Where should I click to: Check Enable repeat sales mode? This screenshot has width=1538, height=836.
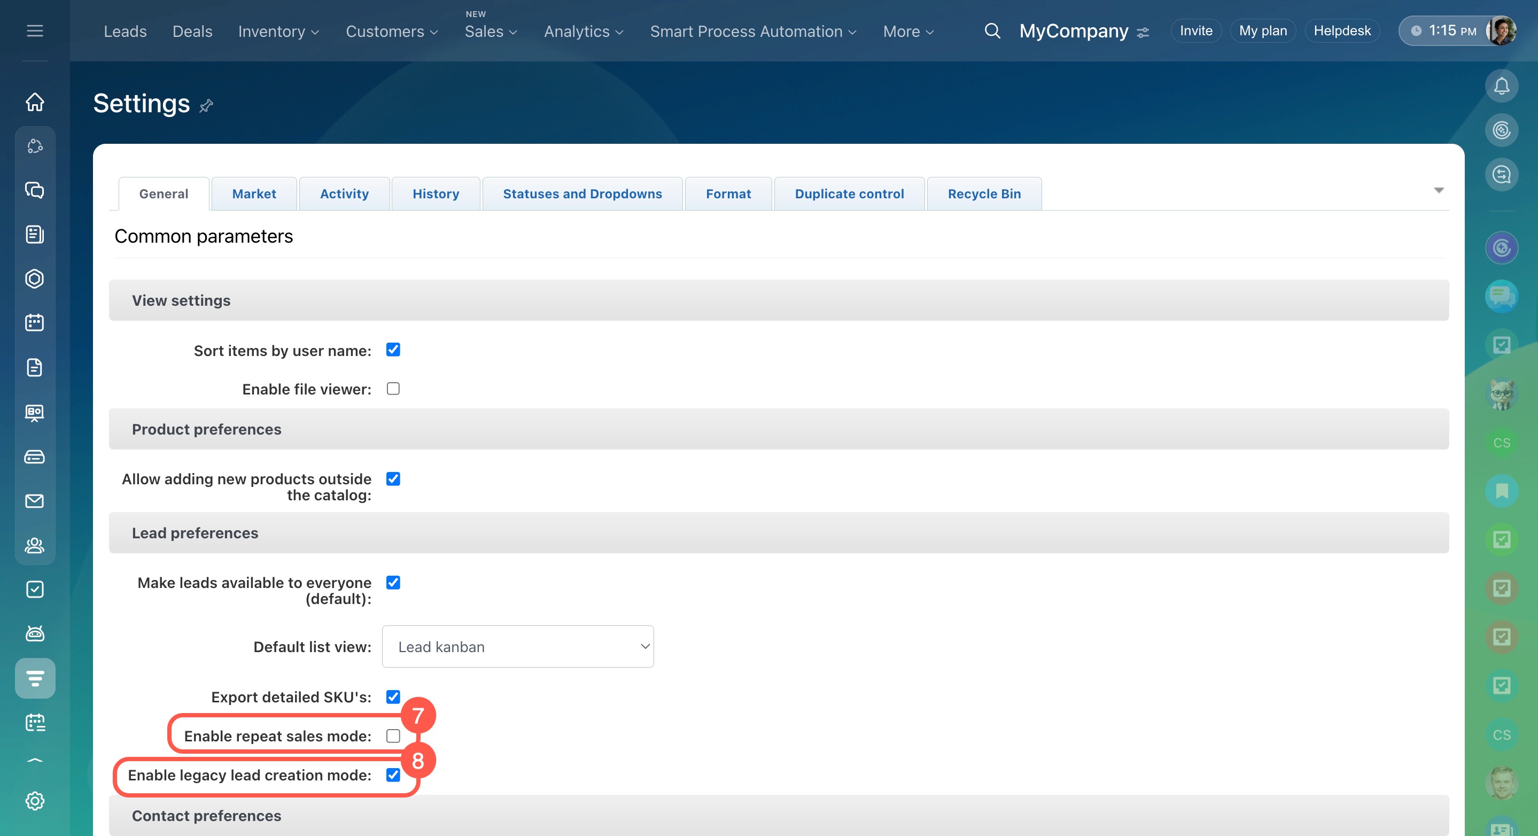click(x=393, y=736)
